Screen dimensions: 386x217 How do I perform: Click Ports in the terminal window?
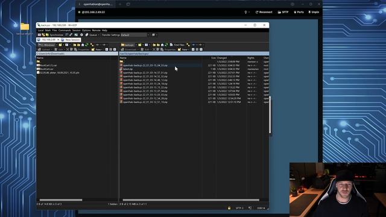299,12
